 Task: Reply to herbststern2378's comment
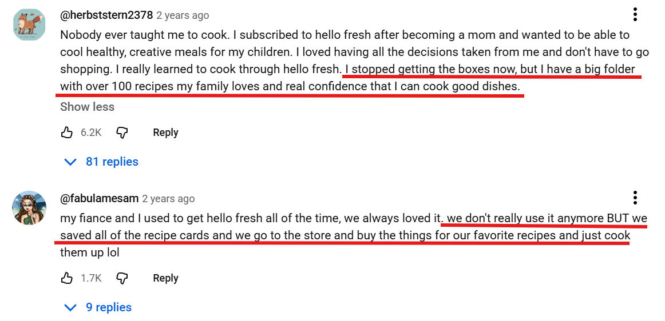pyautogui.click(x=165, y=133)
